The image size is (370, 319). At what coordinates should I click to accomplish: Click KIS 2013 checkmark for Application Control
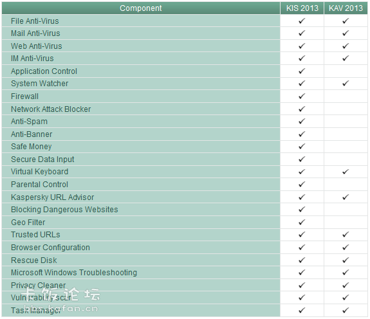[x=302, y=71]
